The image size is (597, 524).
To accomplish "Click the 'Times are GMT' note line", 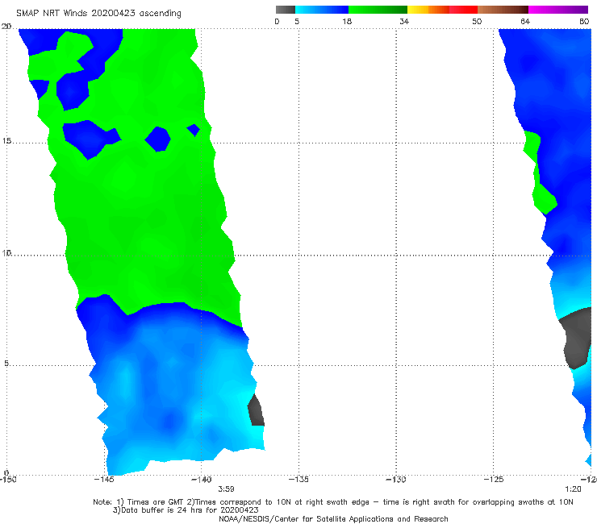I will [333, 502].
